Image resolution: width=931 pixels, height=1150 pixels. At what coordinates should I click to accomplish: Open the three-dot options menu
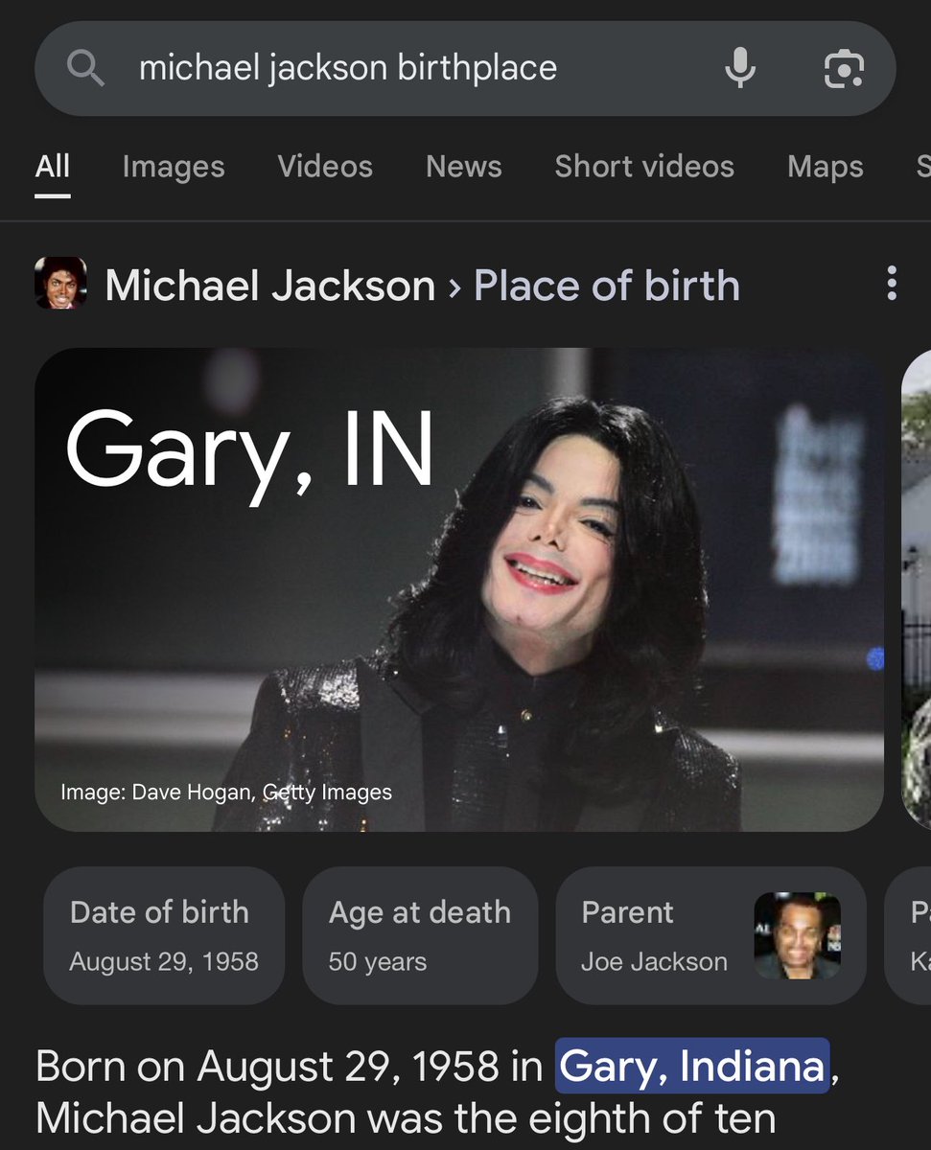coord(892,284)
